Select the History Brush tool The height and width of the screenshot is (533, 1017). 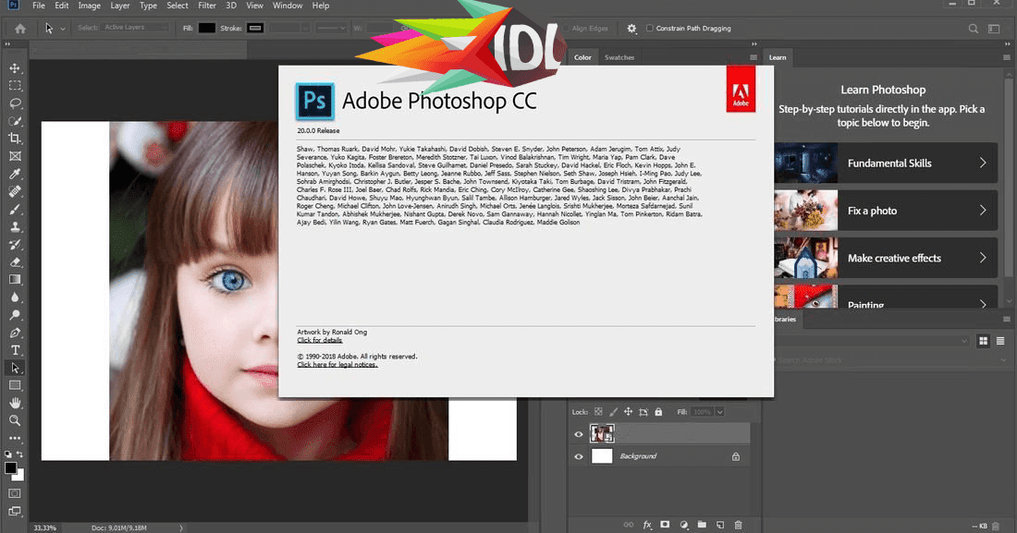tap(15, 245)
